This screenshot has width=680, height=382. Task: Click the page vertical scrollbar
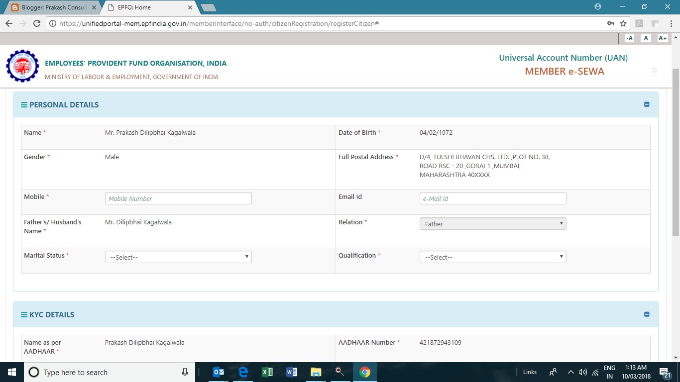pyautogui.click(x=676, y=152)
